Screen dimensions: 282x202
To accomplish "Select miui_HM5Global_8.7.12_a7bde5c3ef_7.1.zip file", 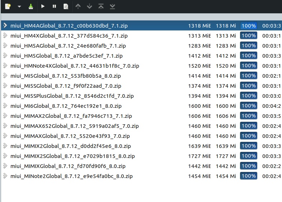I will tap(66, 56).
